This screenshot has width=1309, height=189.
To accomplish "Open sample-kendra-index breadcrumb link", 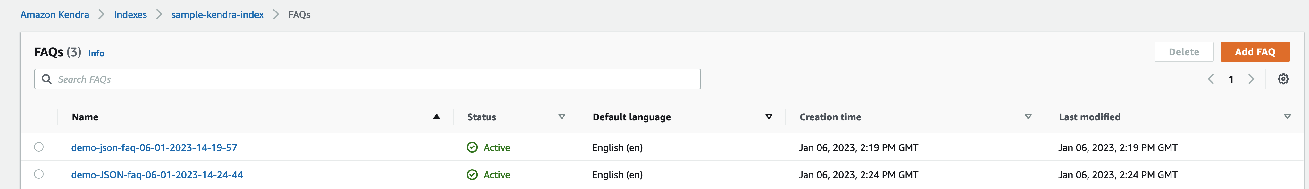I will [218, 15].
